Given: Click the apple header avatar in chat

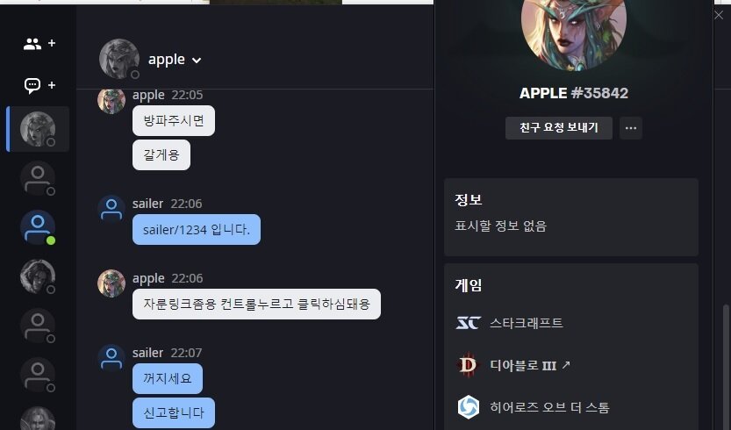Looking at the screenshot, I should 118,59.
